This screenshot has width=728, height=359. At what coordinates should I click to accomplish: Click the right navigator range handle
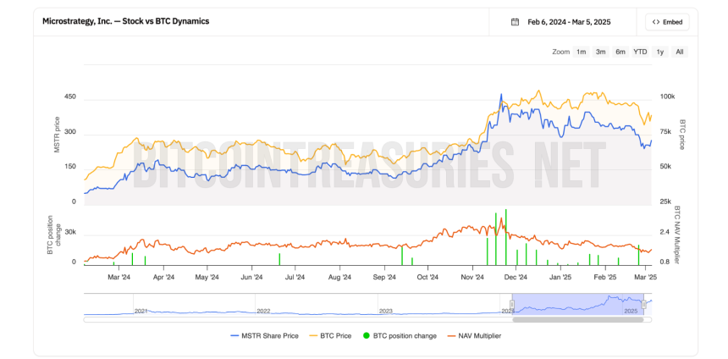(643, 305)
